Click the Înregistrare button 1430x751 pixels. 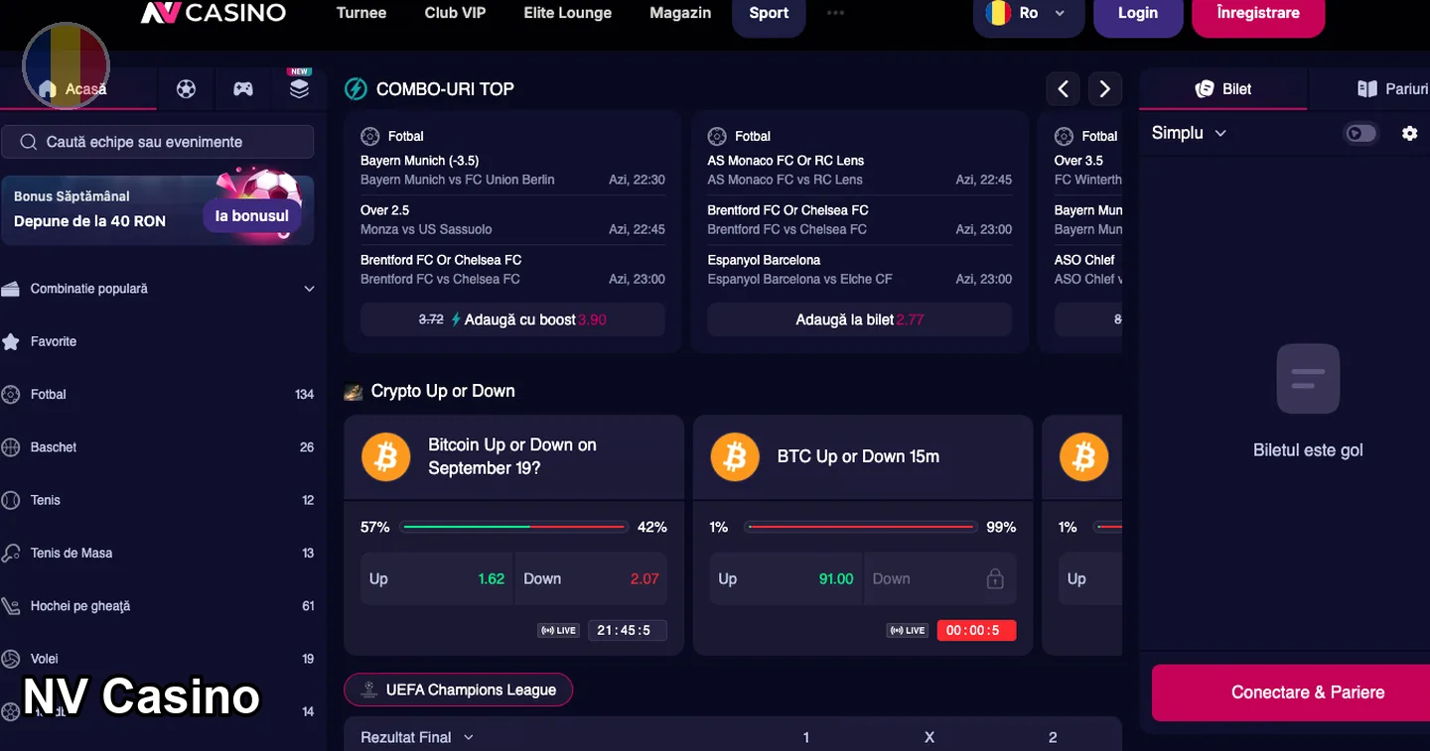coord(1258,14)
